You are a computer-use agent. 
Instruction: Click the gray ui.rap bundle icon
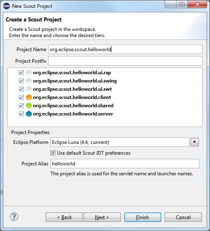click(29, 73)
